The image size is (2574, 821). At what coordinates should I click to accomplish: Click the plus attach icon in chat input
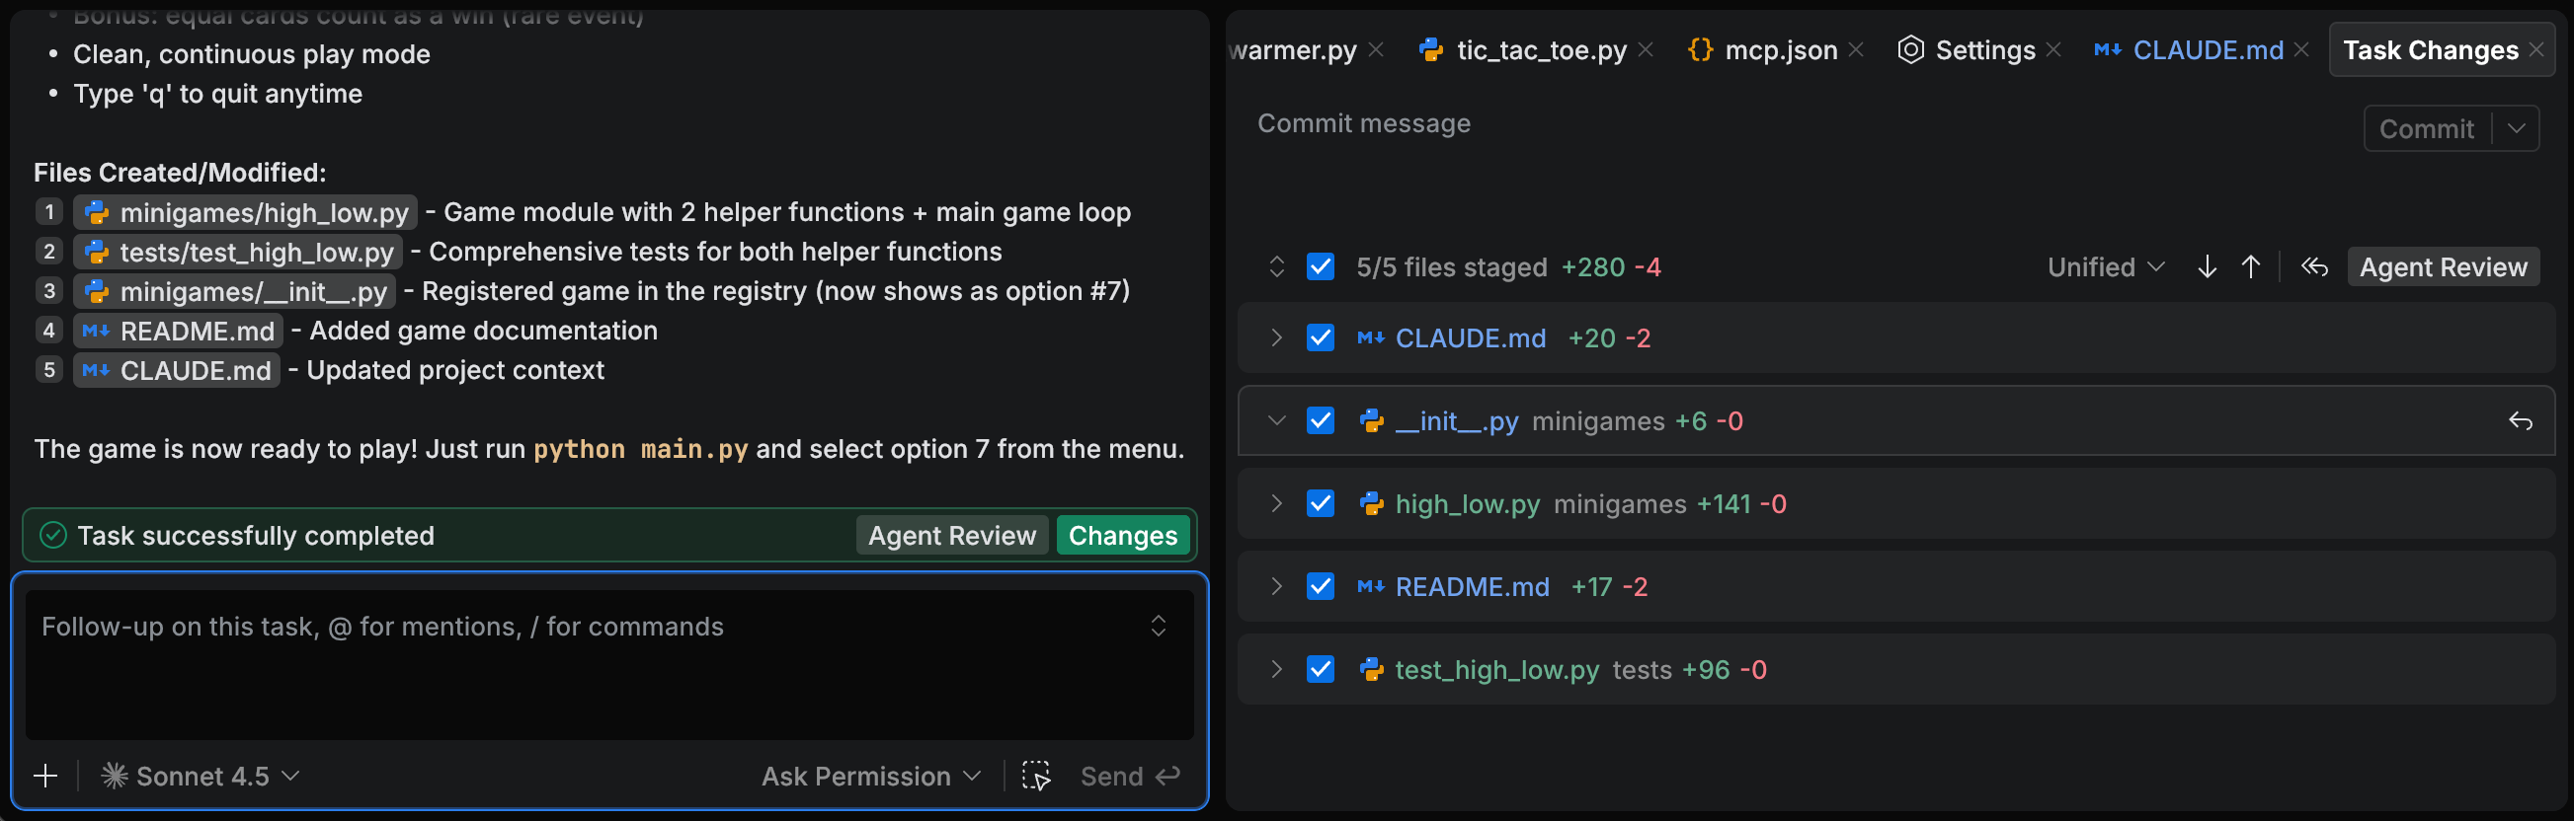click(x=46, y=776)
